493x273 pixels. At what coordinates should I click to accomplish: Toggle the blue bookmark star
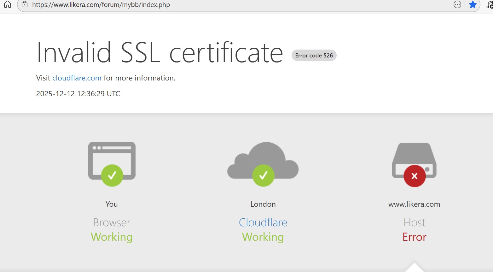pyautogui.click(x=473, y=4)
